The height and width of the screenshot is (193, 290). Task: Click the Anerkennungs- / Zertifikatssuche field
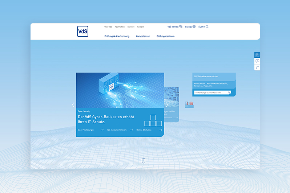212,93
